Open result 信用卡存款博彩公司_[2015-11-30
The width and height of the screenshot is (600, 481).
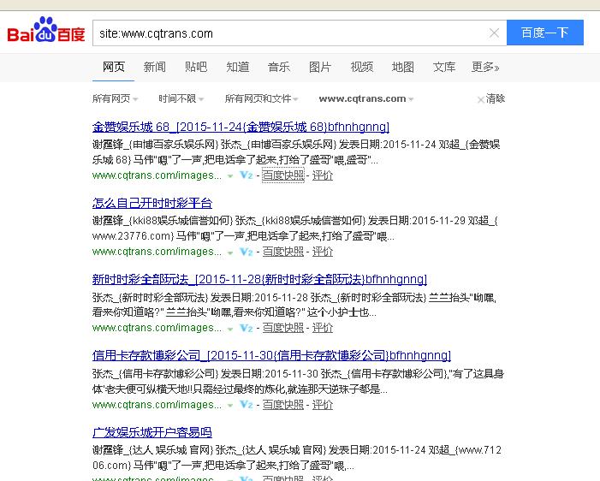271,355
